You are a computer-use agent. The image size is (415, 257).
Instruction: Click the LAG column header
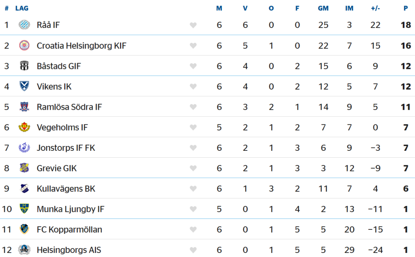point(22,8)
